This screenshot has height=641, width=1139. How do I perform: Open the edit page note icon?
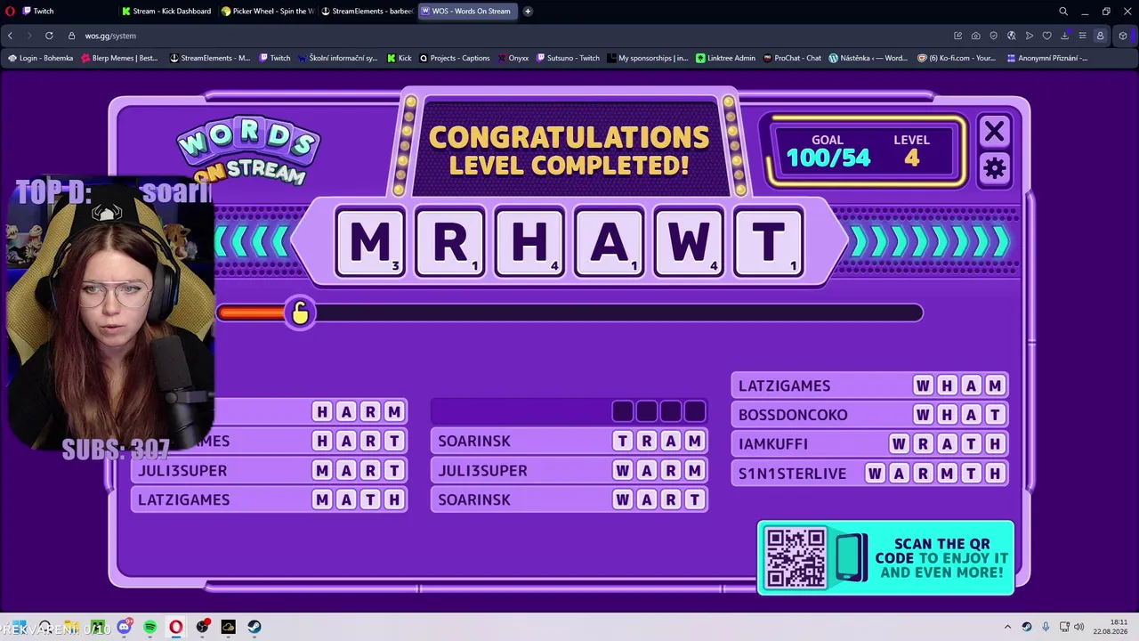pos(958,36)
